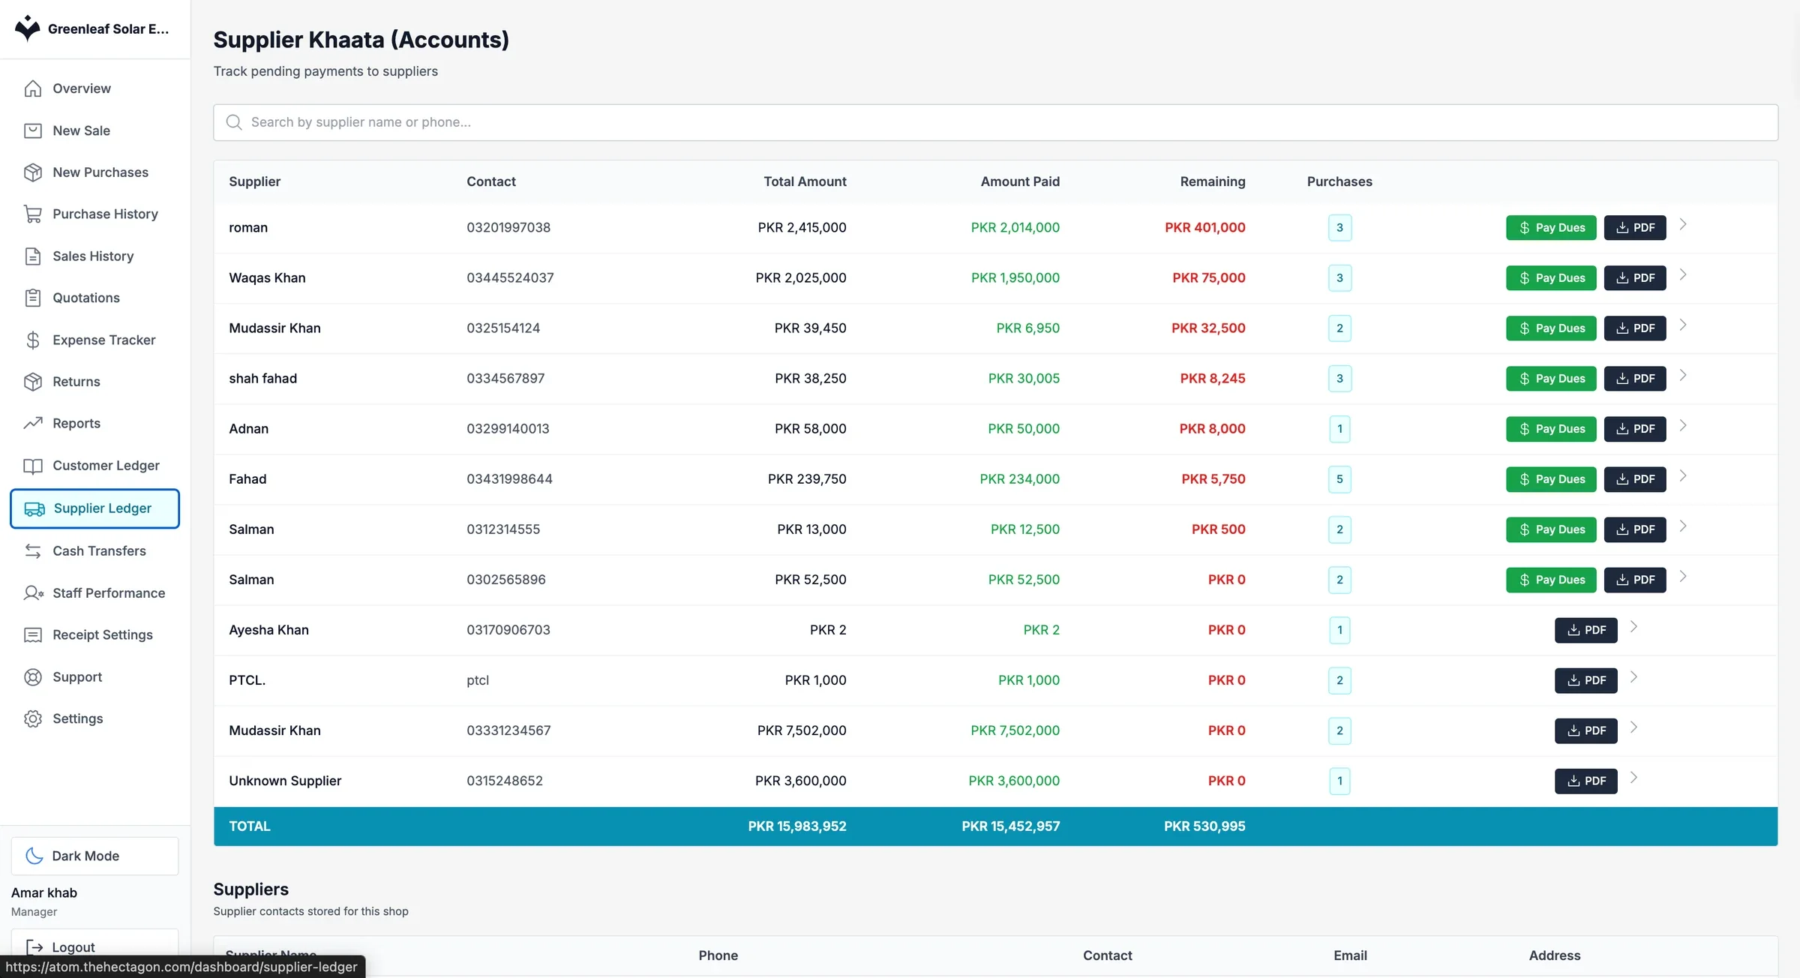Download PDF for Mudassir Khan 0325154124
This screenshot has width=1800, height=978.
point(1635,328)
